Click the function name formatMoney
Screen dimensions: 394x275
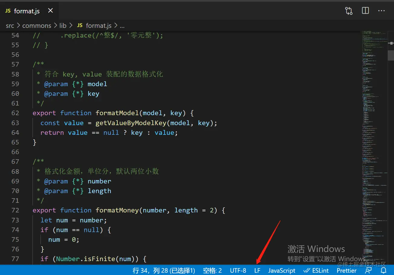(117, 210)
